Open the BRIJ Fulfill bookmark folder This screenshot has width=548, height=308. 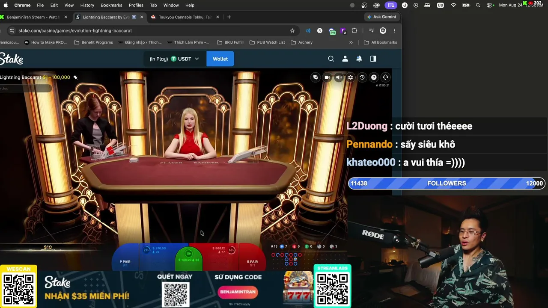pos(230,42)
